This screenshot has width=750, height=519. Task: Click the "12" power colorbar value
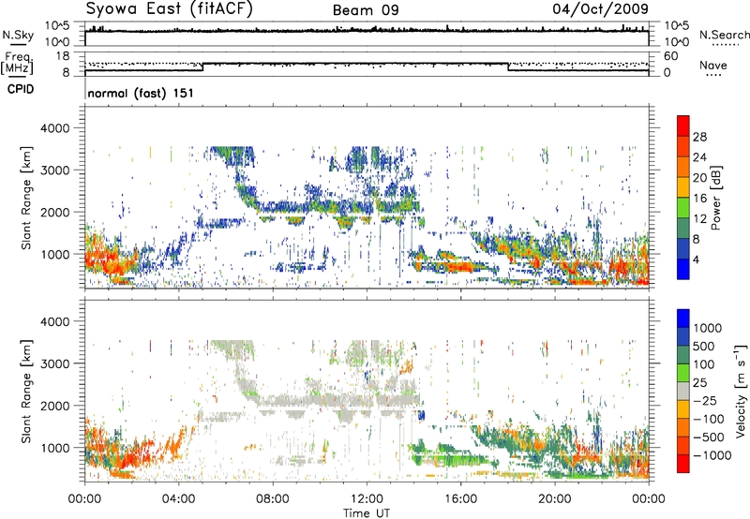[699, 219]
